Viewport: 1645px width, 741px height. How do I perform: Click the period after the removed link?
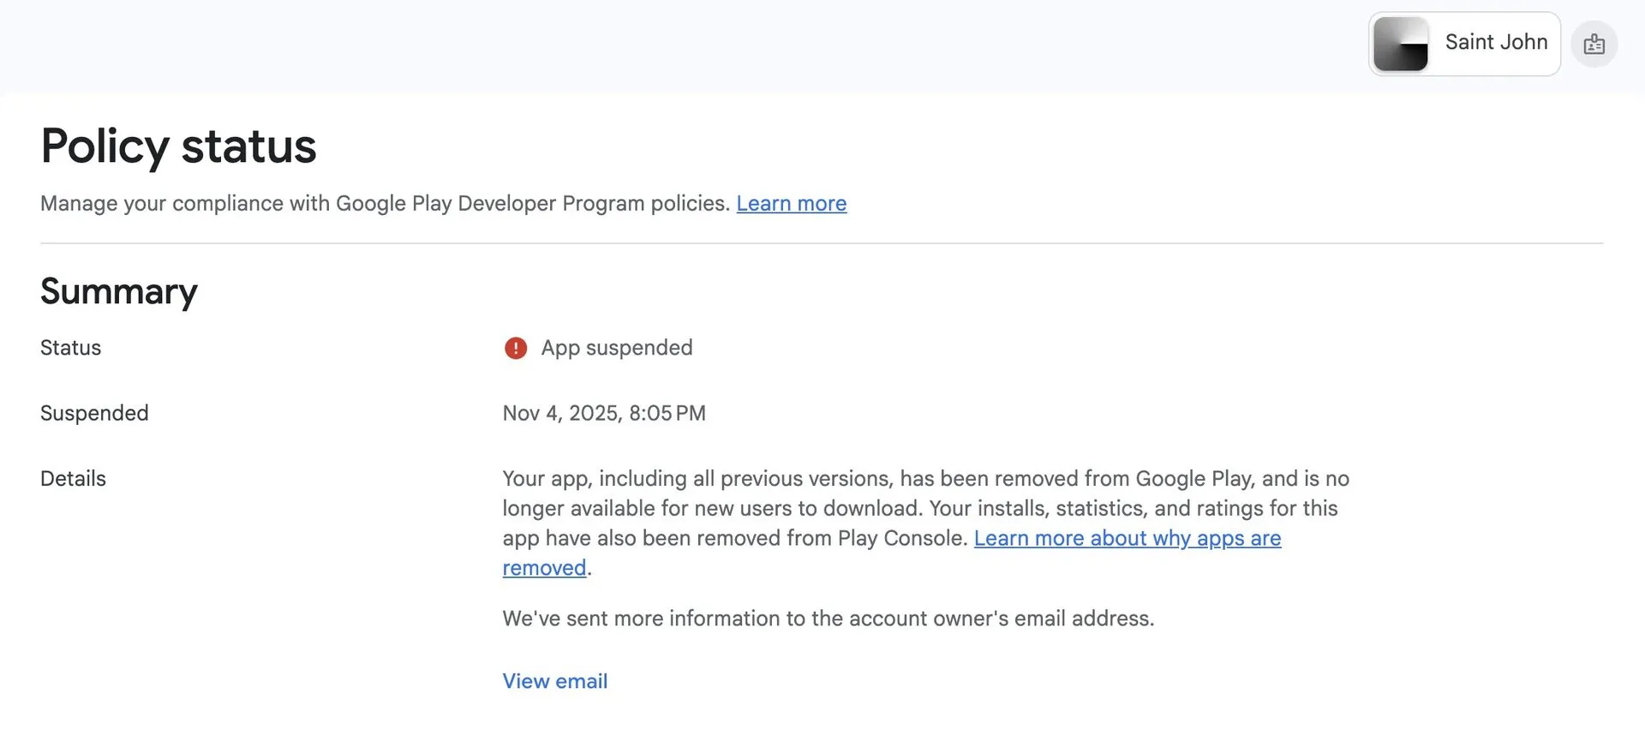pyautogui.click(x=590, y=569)
